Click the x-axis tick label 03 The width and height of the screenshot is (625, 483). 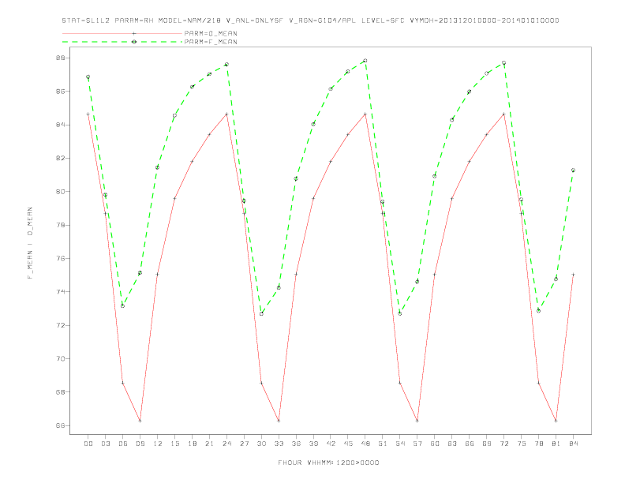click(x=105, y=444)
